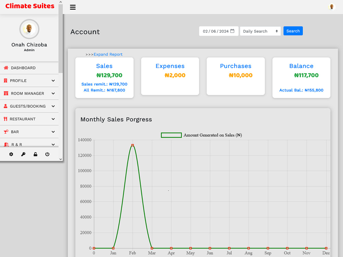Select BAR in the sidebar
The height and width of the screenshot is (257, 343).
[x=29, y=132]
